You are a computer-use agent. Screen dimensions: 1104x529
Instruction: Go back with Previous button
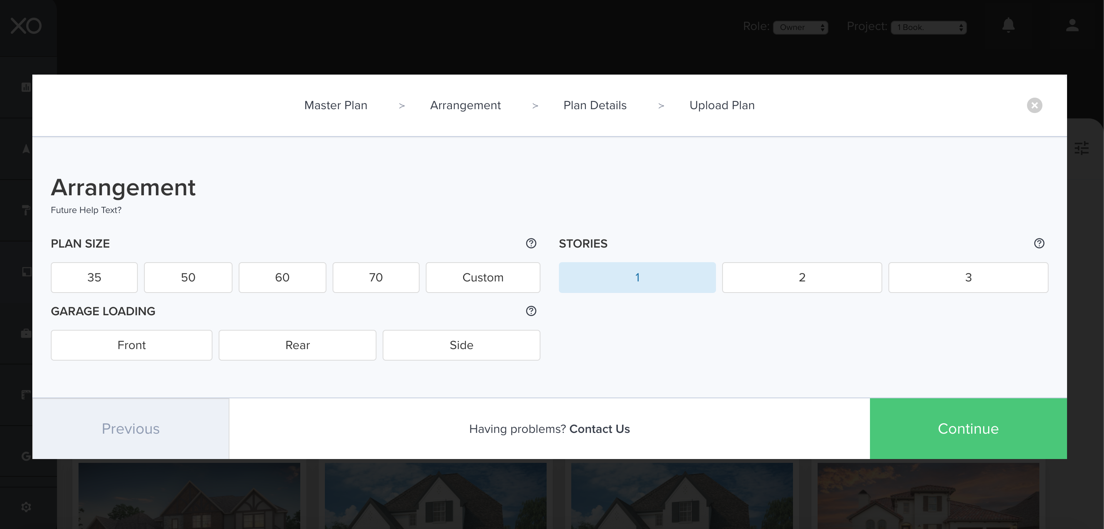130,429
